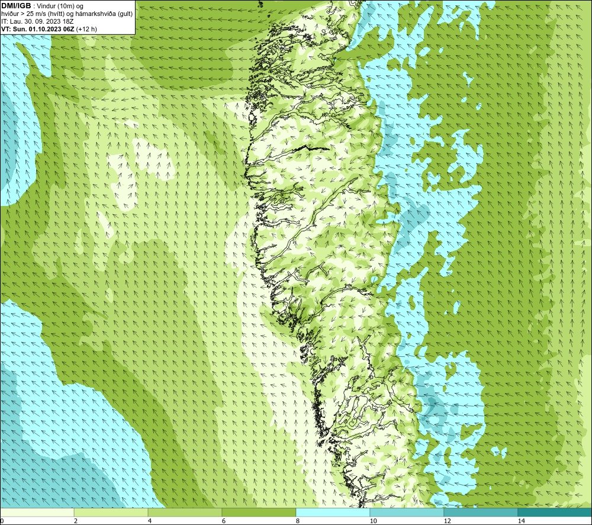The image size is (592, 525).
Task: Click the 8–10 m/s light cyan legend swatch
Action: tap(333, 512)
